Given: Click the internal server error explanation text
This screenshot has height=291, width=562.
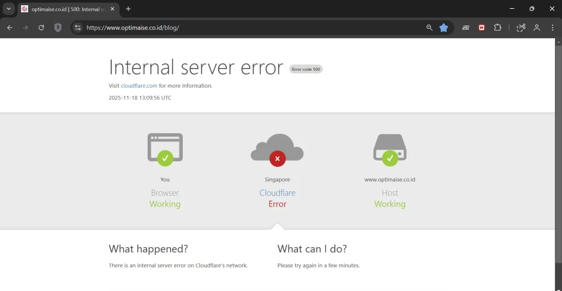Looking at the screenshot, I should (178, 266).
